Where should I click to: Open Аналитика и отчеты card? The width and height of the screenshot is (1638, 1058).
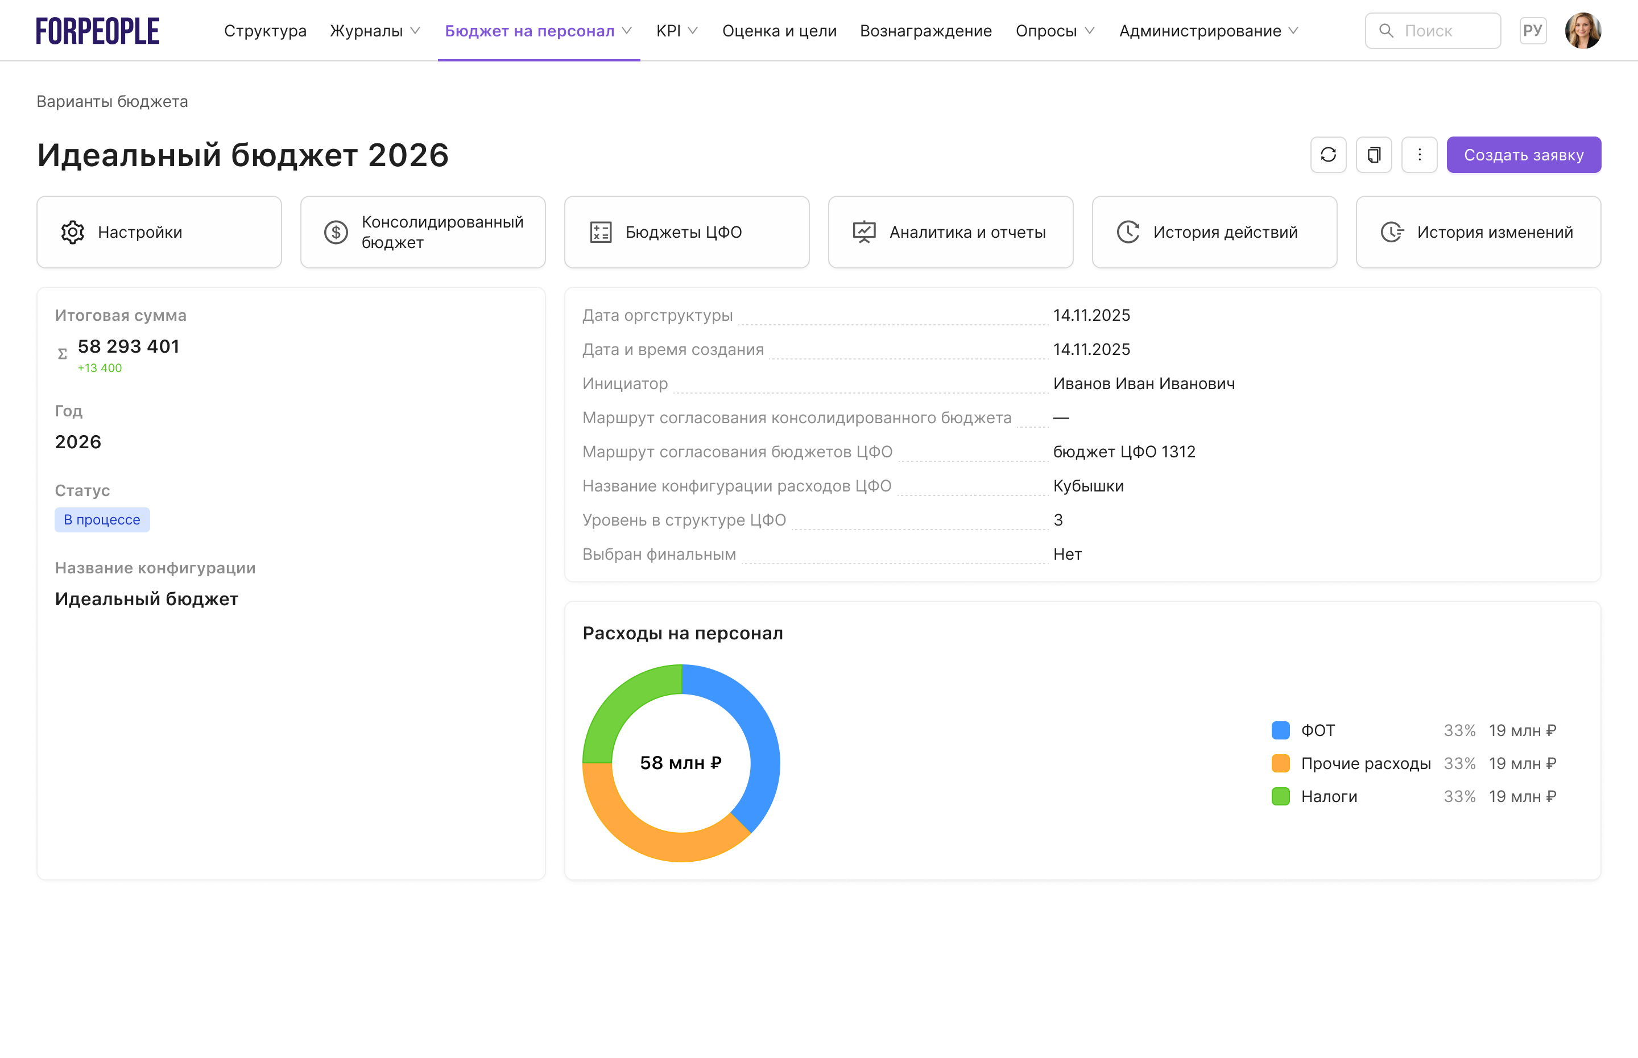[x=950, y=232]
